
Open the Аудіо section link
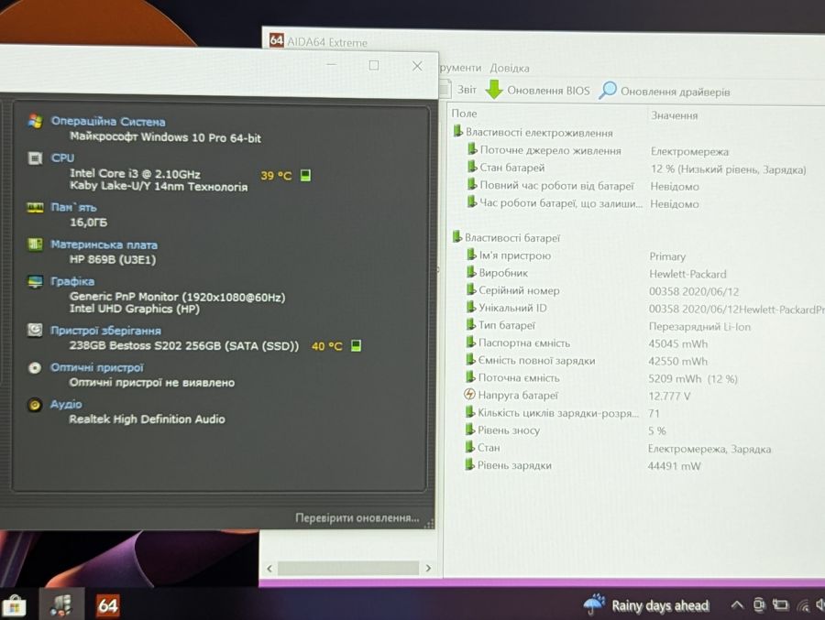66,404
